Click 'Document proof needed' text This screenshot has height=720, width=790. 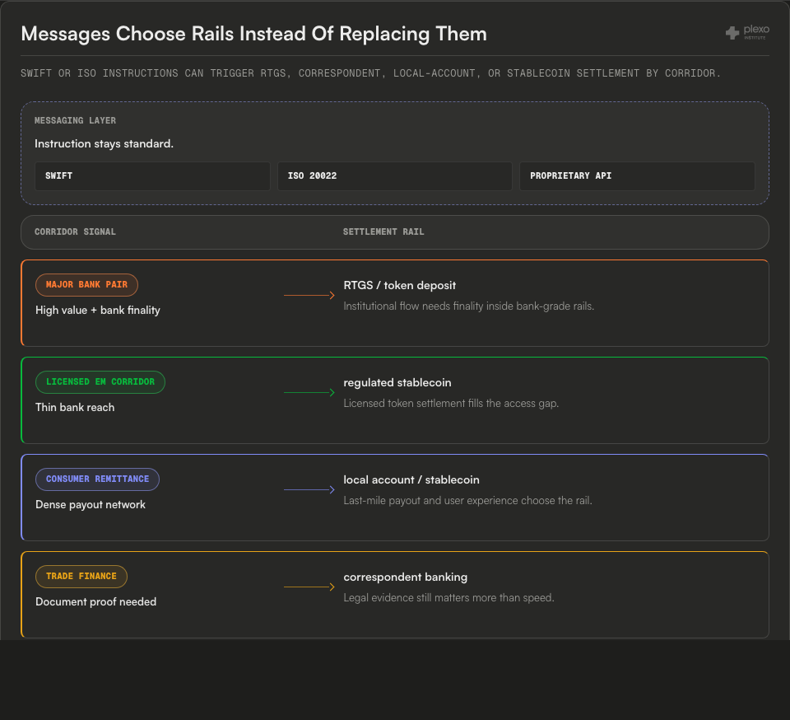tap(95, 602)
